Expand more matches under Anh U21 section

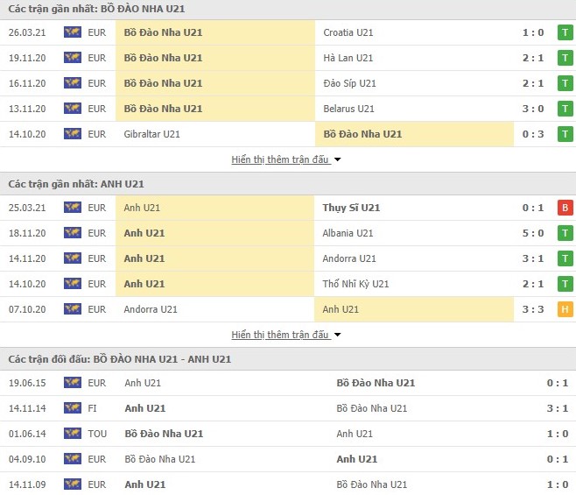(x=279, y=335)
